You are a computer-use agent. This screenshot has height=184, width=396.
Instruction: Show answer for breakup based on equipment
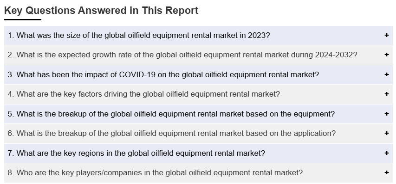click(198, 114)
